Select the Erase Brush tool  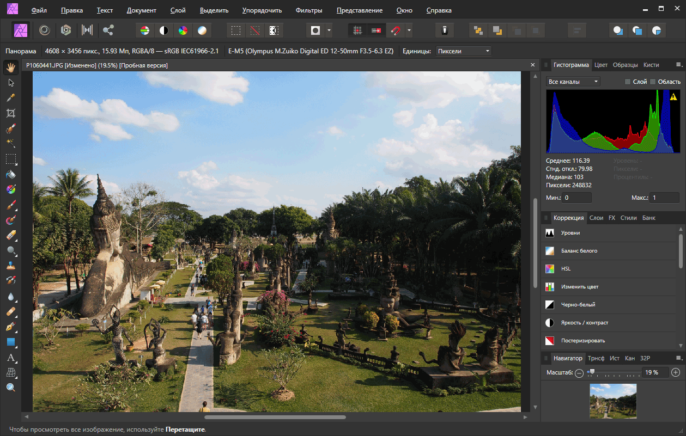(10, 236)
